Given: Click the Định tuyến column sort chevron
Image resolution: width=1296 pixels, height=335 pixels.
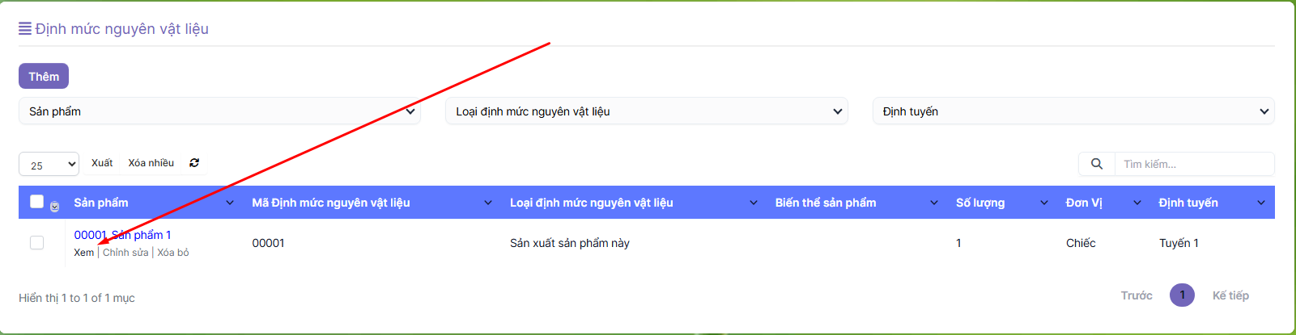Looking at the screenshot, I should [1260, 203].
